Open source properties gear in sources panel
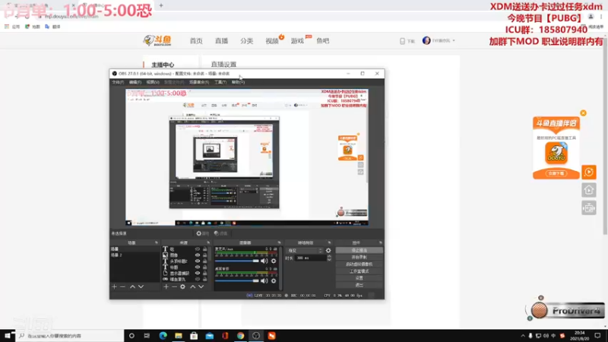Image resolution: width=608 pixels, height=342 pixels. [182, 287]
